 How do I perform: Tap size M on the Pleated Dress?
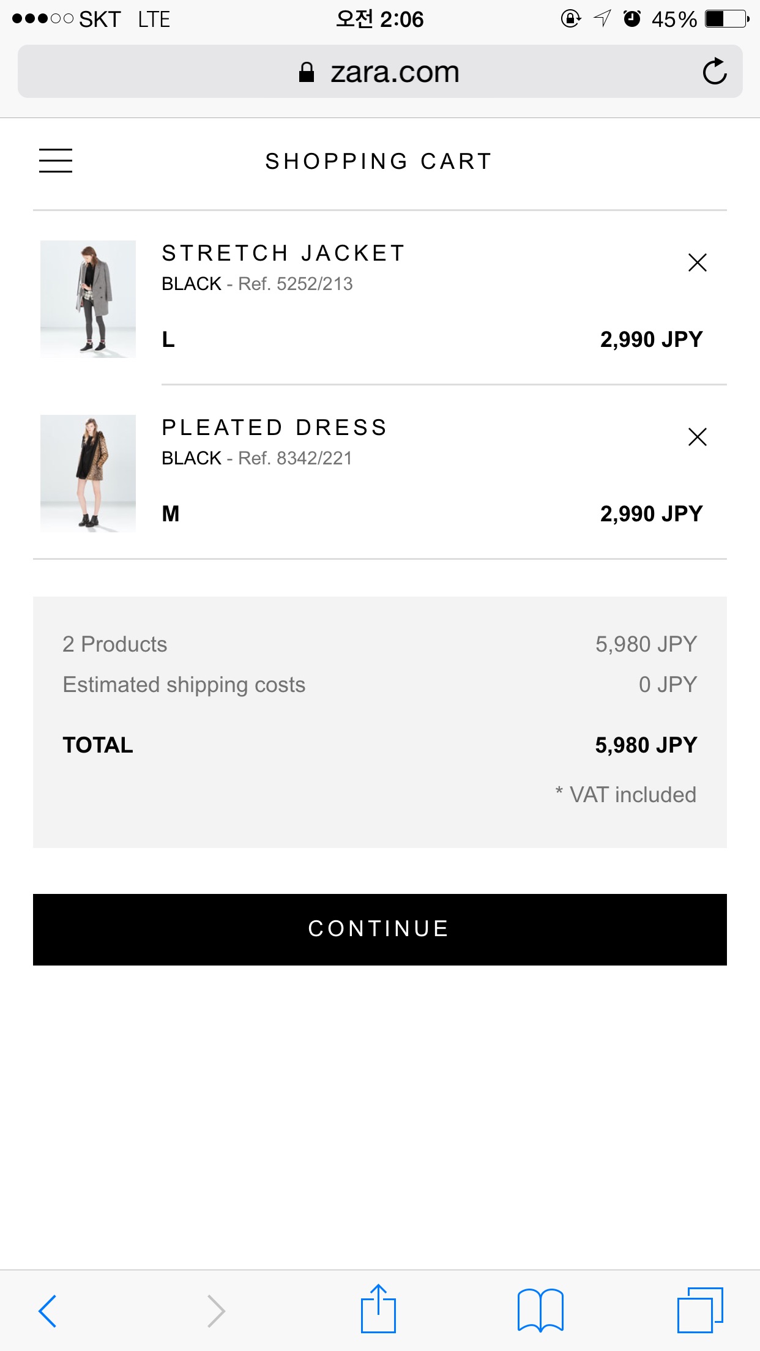(x=171, y=514)
